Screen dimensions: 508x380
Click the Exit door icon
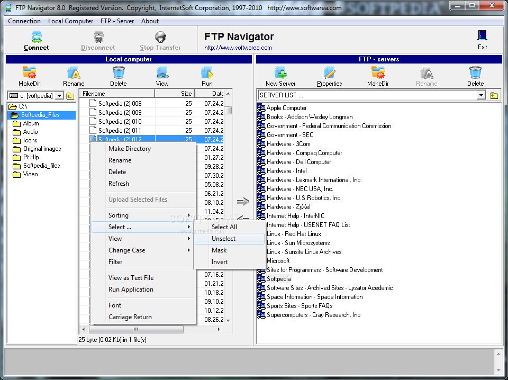[x=482, y=35]
